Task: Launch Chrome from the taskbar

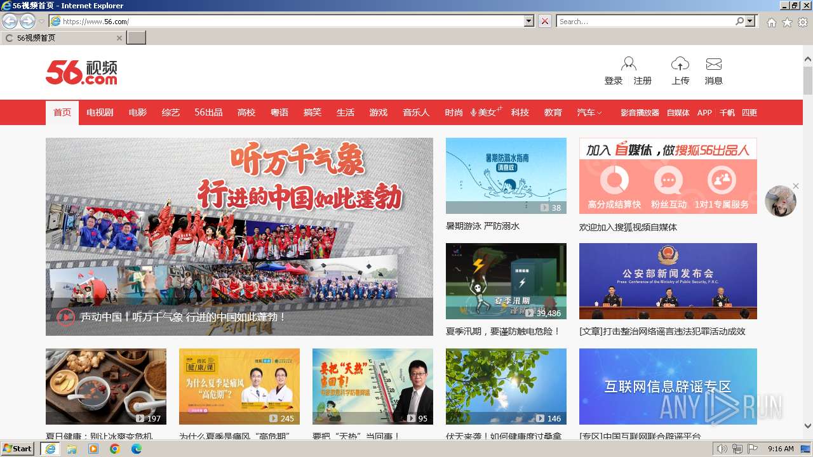Action: tap(115, 448)
